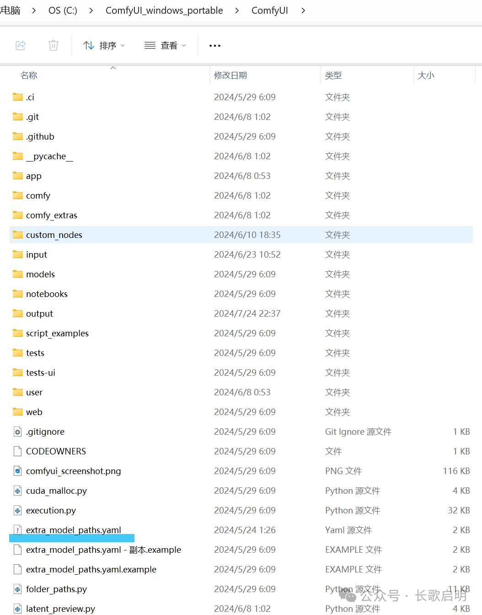This screenshot has height=615, width=482.
Task: Click PNG 文件 type cell
Action: click(x=343, y=471)
